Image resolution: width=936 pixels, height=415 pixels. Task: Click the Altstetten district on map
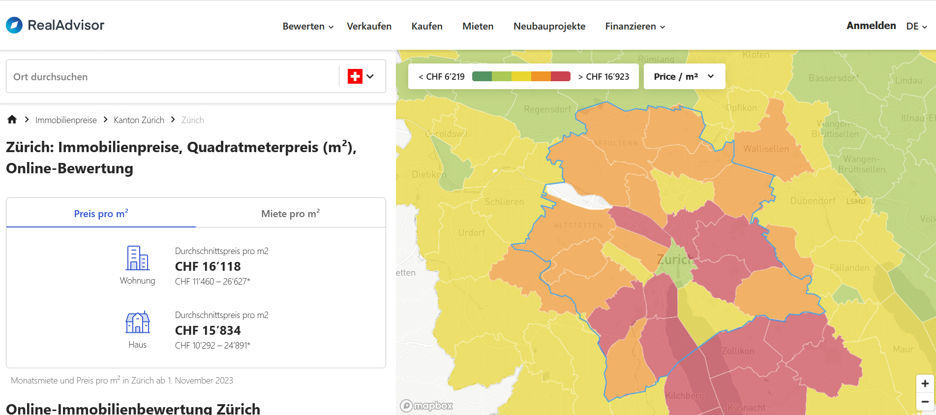coord(578,225)
